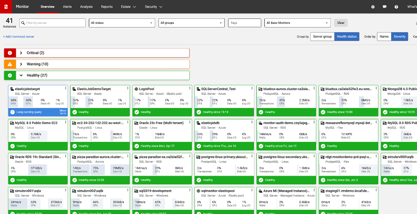Open the All status dropdown
The height and width of the screenshot is (214, 417).
pyautogui.click(x=122, y=23)
